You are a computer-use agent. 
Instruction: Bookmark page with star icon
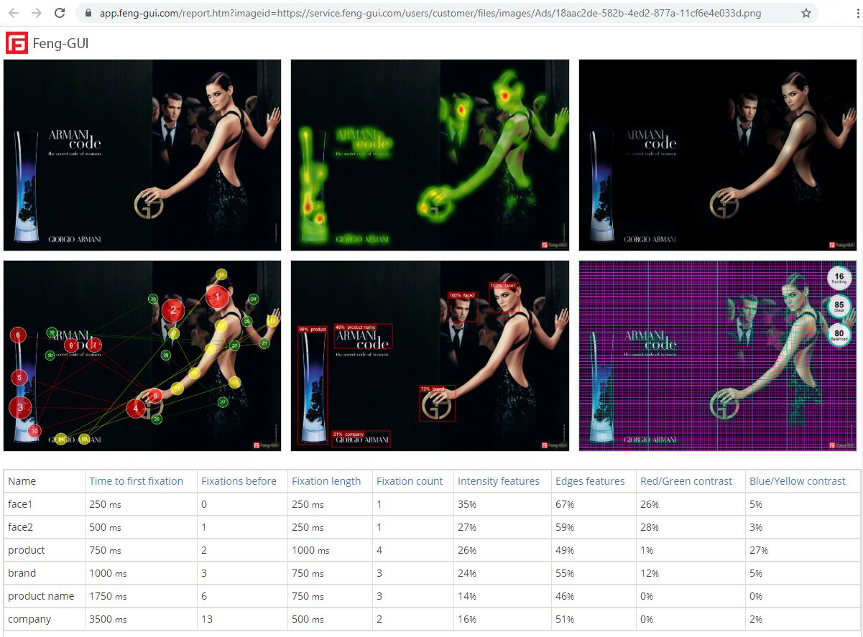coord(806,13)
